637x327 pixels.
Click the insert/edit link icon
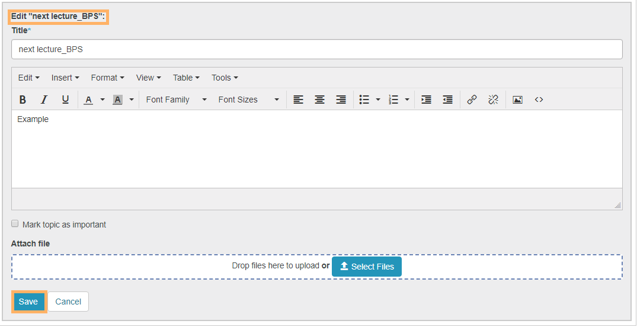coord(472,100)
